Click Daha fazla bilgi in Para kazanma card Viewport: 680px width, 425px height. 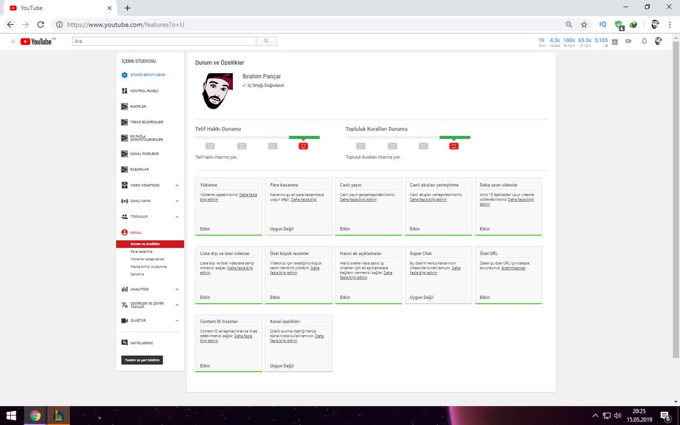[x=304, y=199]
